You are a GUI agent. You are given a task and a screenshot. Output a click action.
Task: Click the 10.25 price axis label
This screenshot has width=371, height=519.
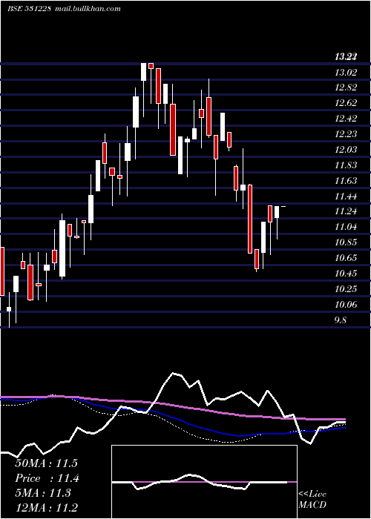click(346, 289)
